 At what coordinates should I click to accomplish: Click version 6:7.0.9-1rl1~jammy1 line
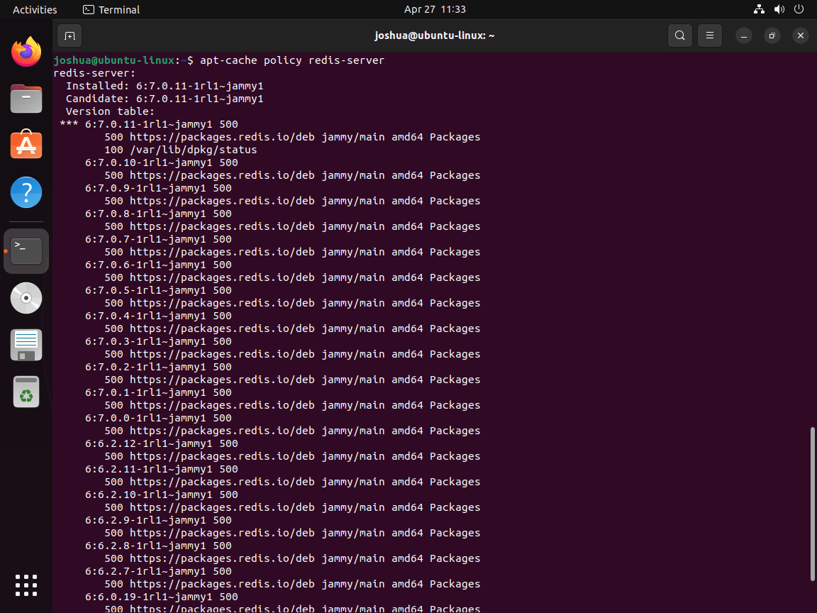click(158, 188)
